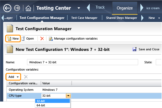The width and height of the screenshot is (162, 108).
Task: Open the Test Configuration Manager sub-tab
Action: click(42, 18)
